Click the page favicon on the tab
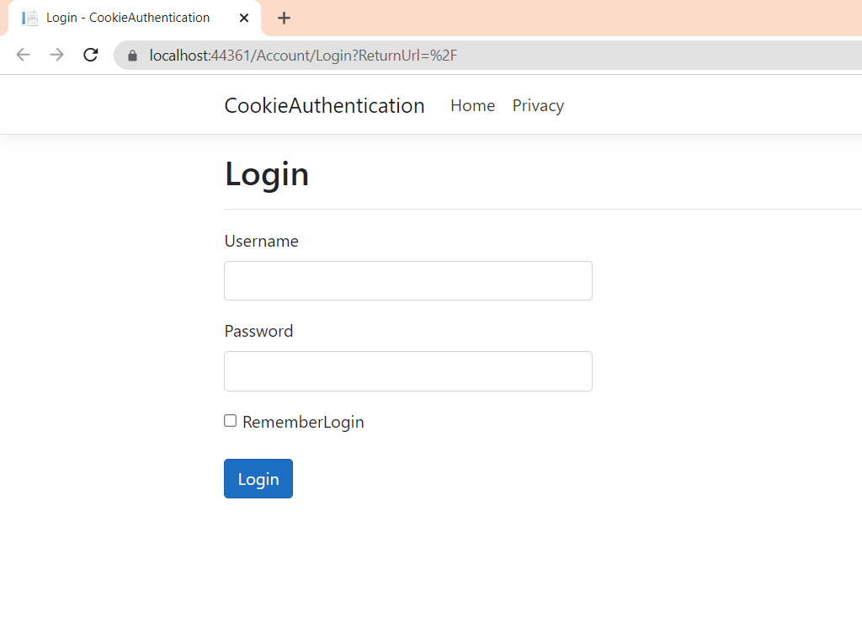 point(30,18)
